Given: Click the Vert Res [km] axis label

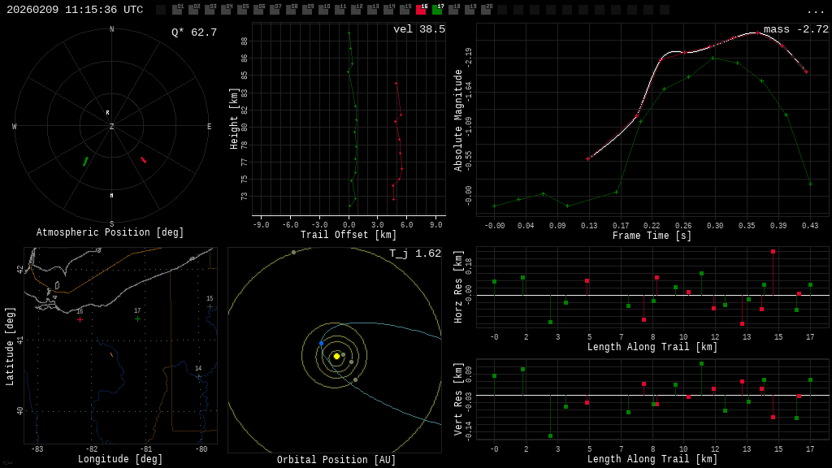Looking at the screenshot, I should 458,399.
